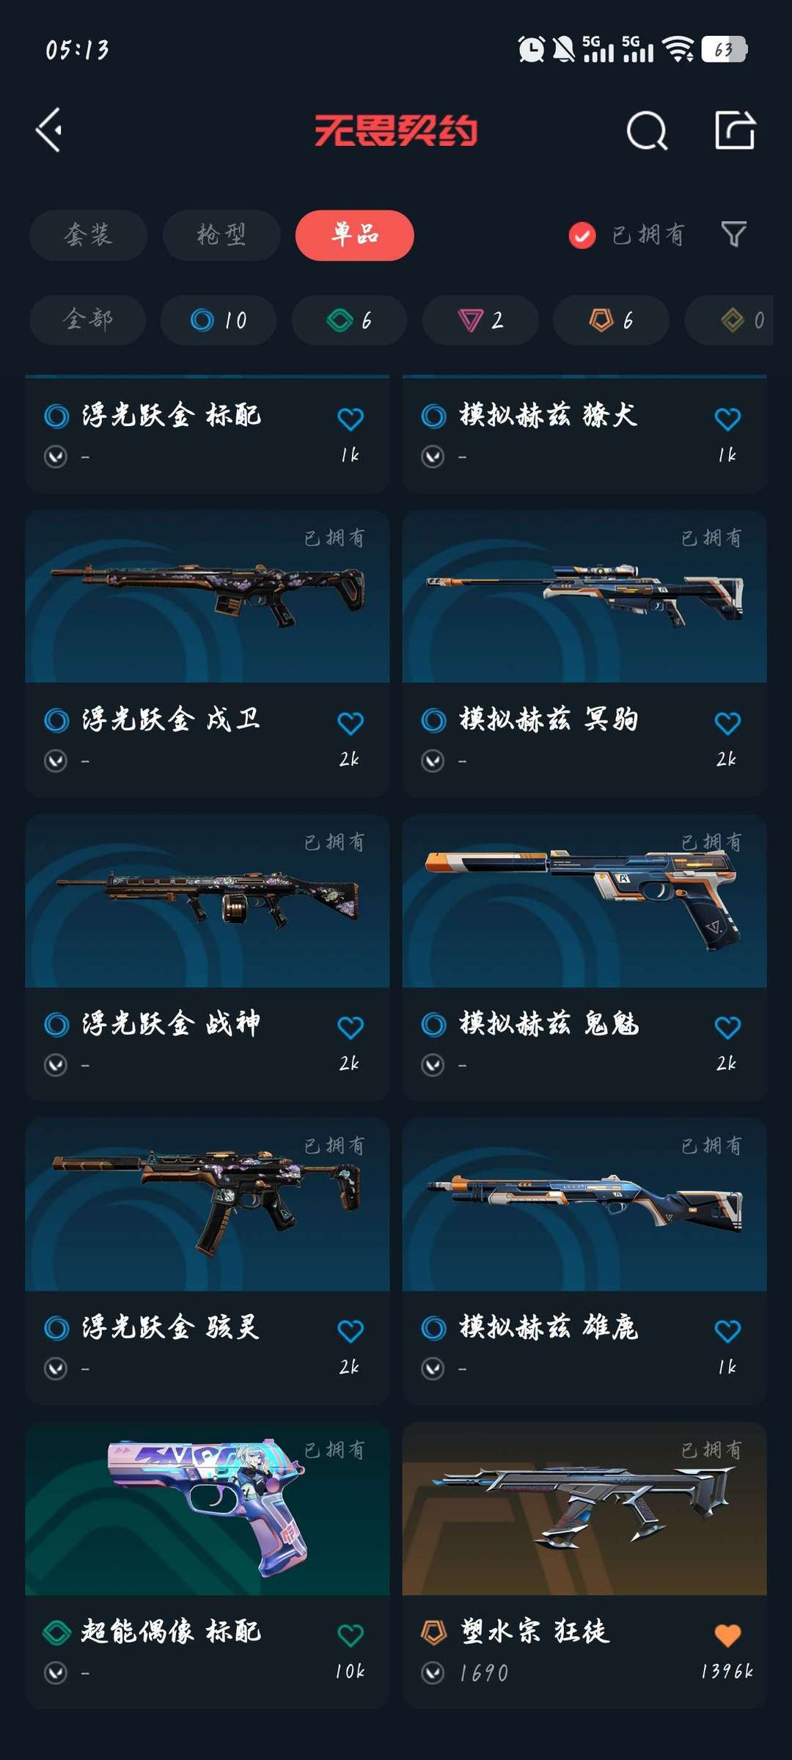This screenshot has width=792, height=1760.
Task: Select the 单品 tab
Action: pyautogui.click(x=355, y=235)
